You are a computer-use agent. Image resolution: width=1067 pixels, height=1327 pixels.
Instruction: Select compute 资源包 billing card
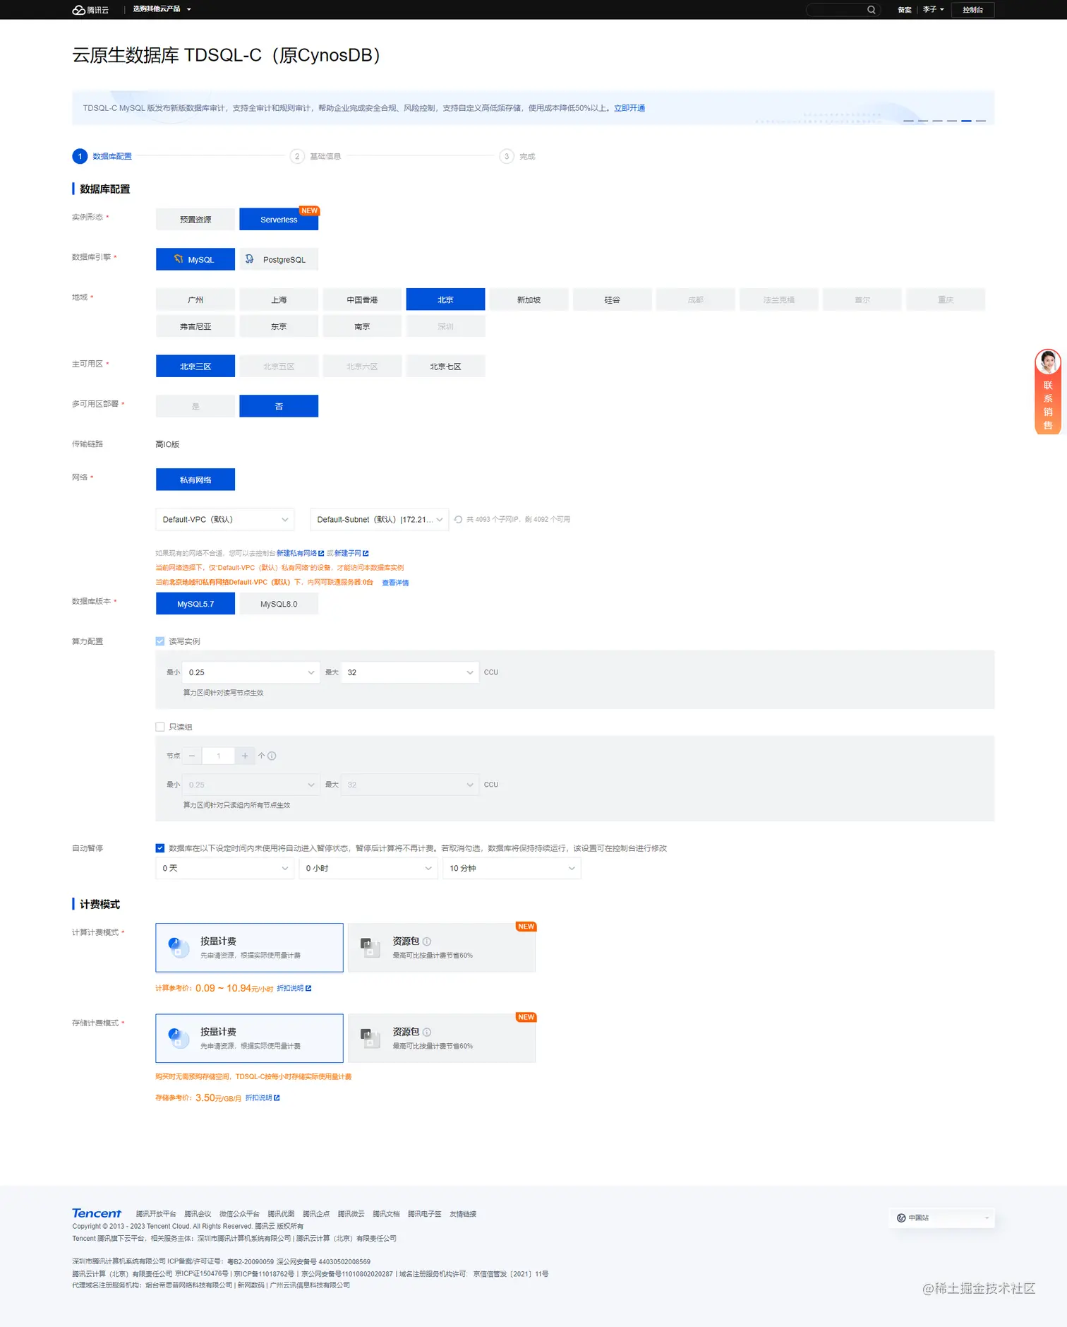click(442, 948)
